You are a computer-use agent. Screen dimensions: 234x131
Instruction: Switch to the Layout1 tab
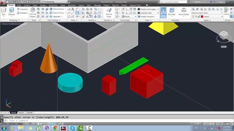point(21,112)
